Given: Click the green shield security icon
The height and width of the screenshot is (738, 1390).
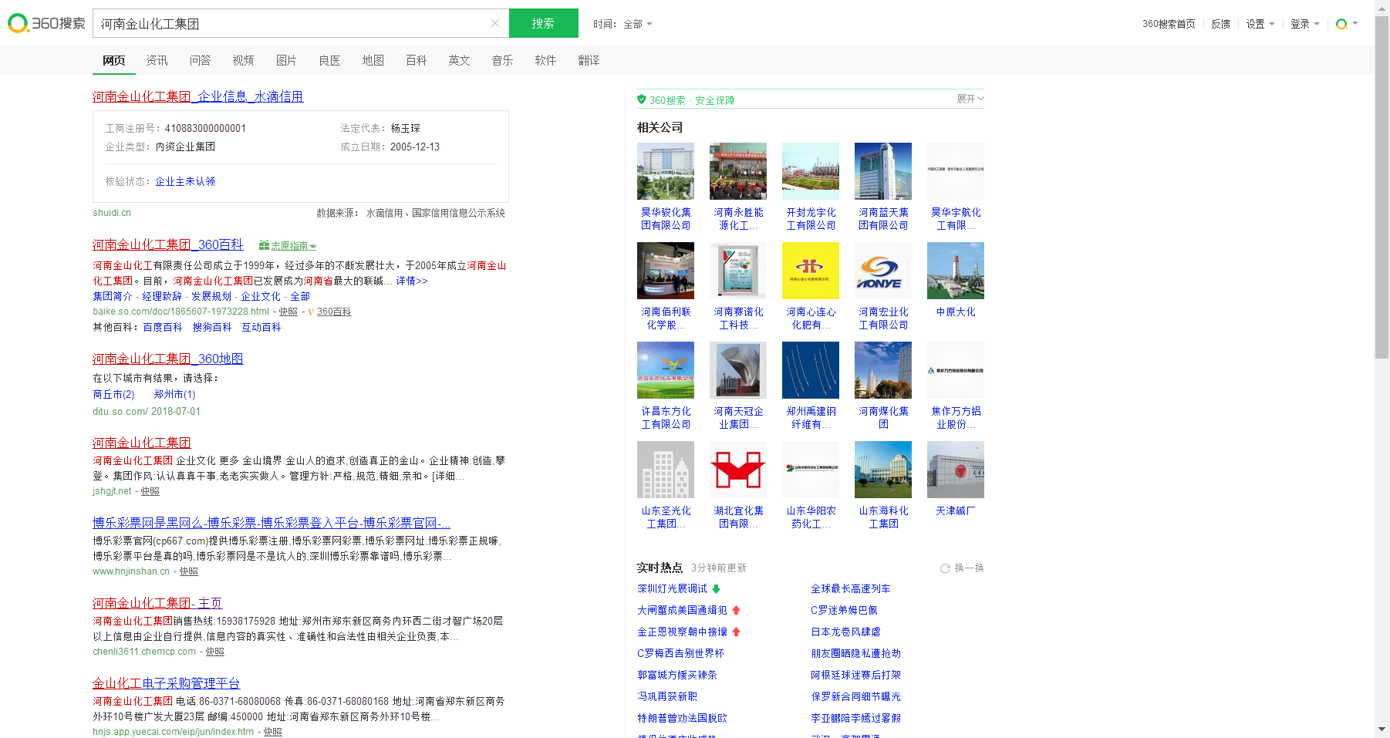Looking at the screenshot, I should 642,99.
